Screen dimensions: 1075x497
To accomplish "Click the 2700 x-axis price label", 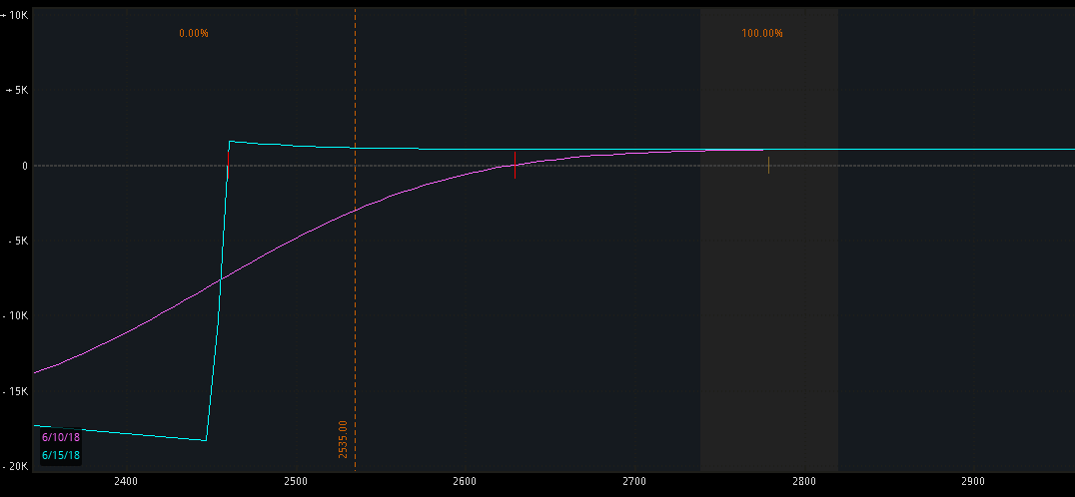I will click(634, 481).
